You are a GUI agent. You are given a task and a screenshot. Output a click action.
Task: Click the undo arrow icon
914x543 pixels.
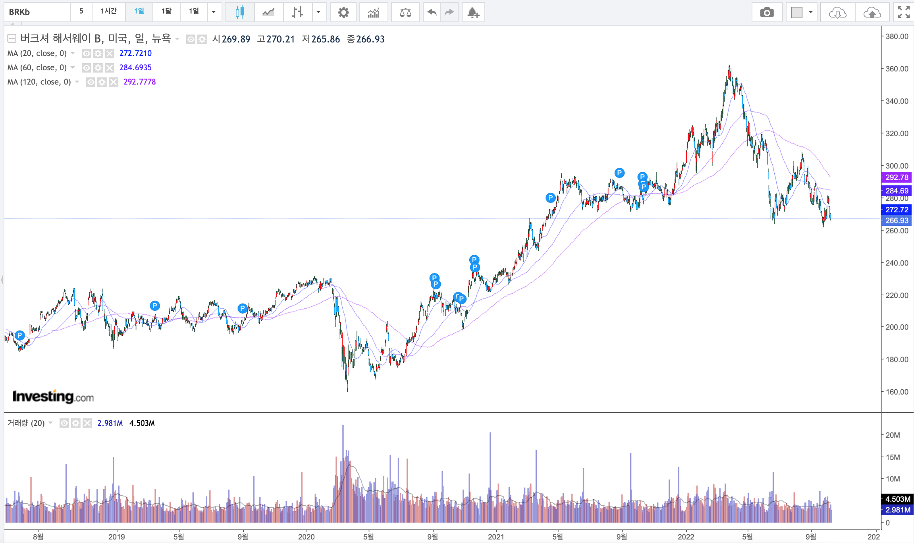432,12
